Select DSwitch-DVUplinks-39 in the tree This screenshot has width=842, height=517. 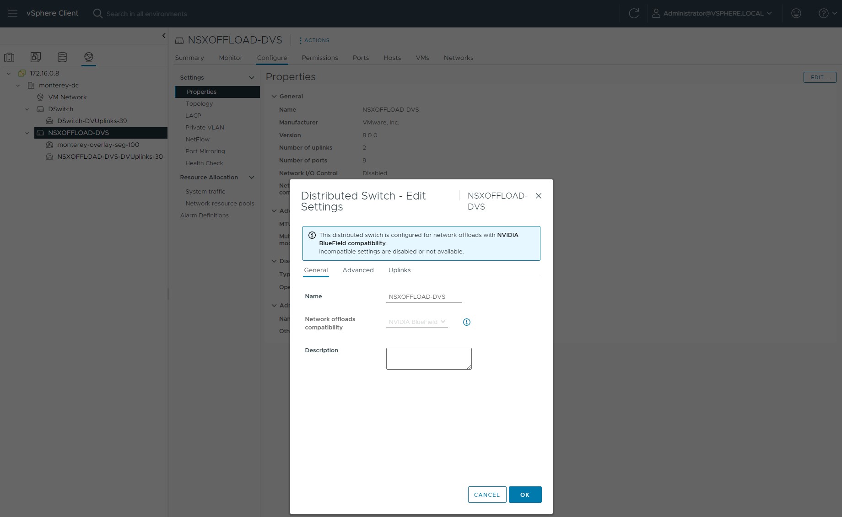(92, 121)
